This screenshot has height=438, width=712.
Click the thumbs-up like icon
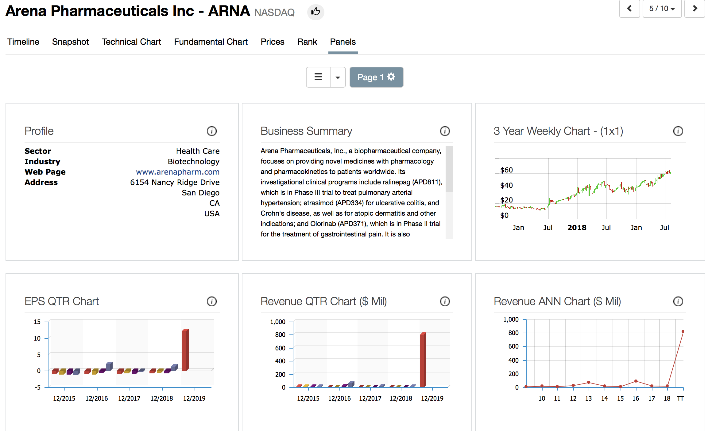315,12
